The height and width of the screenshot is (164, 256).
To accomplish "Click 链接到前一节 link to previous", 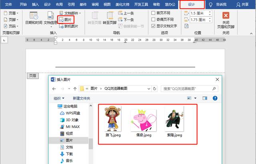I will coord(131,26).
